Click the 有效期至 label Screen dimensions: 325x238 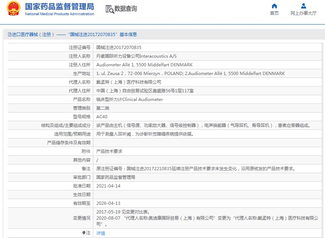click(x=82, y=203)
